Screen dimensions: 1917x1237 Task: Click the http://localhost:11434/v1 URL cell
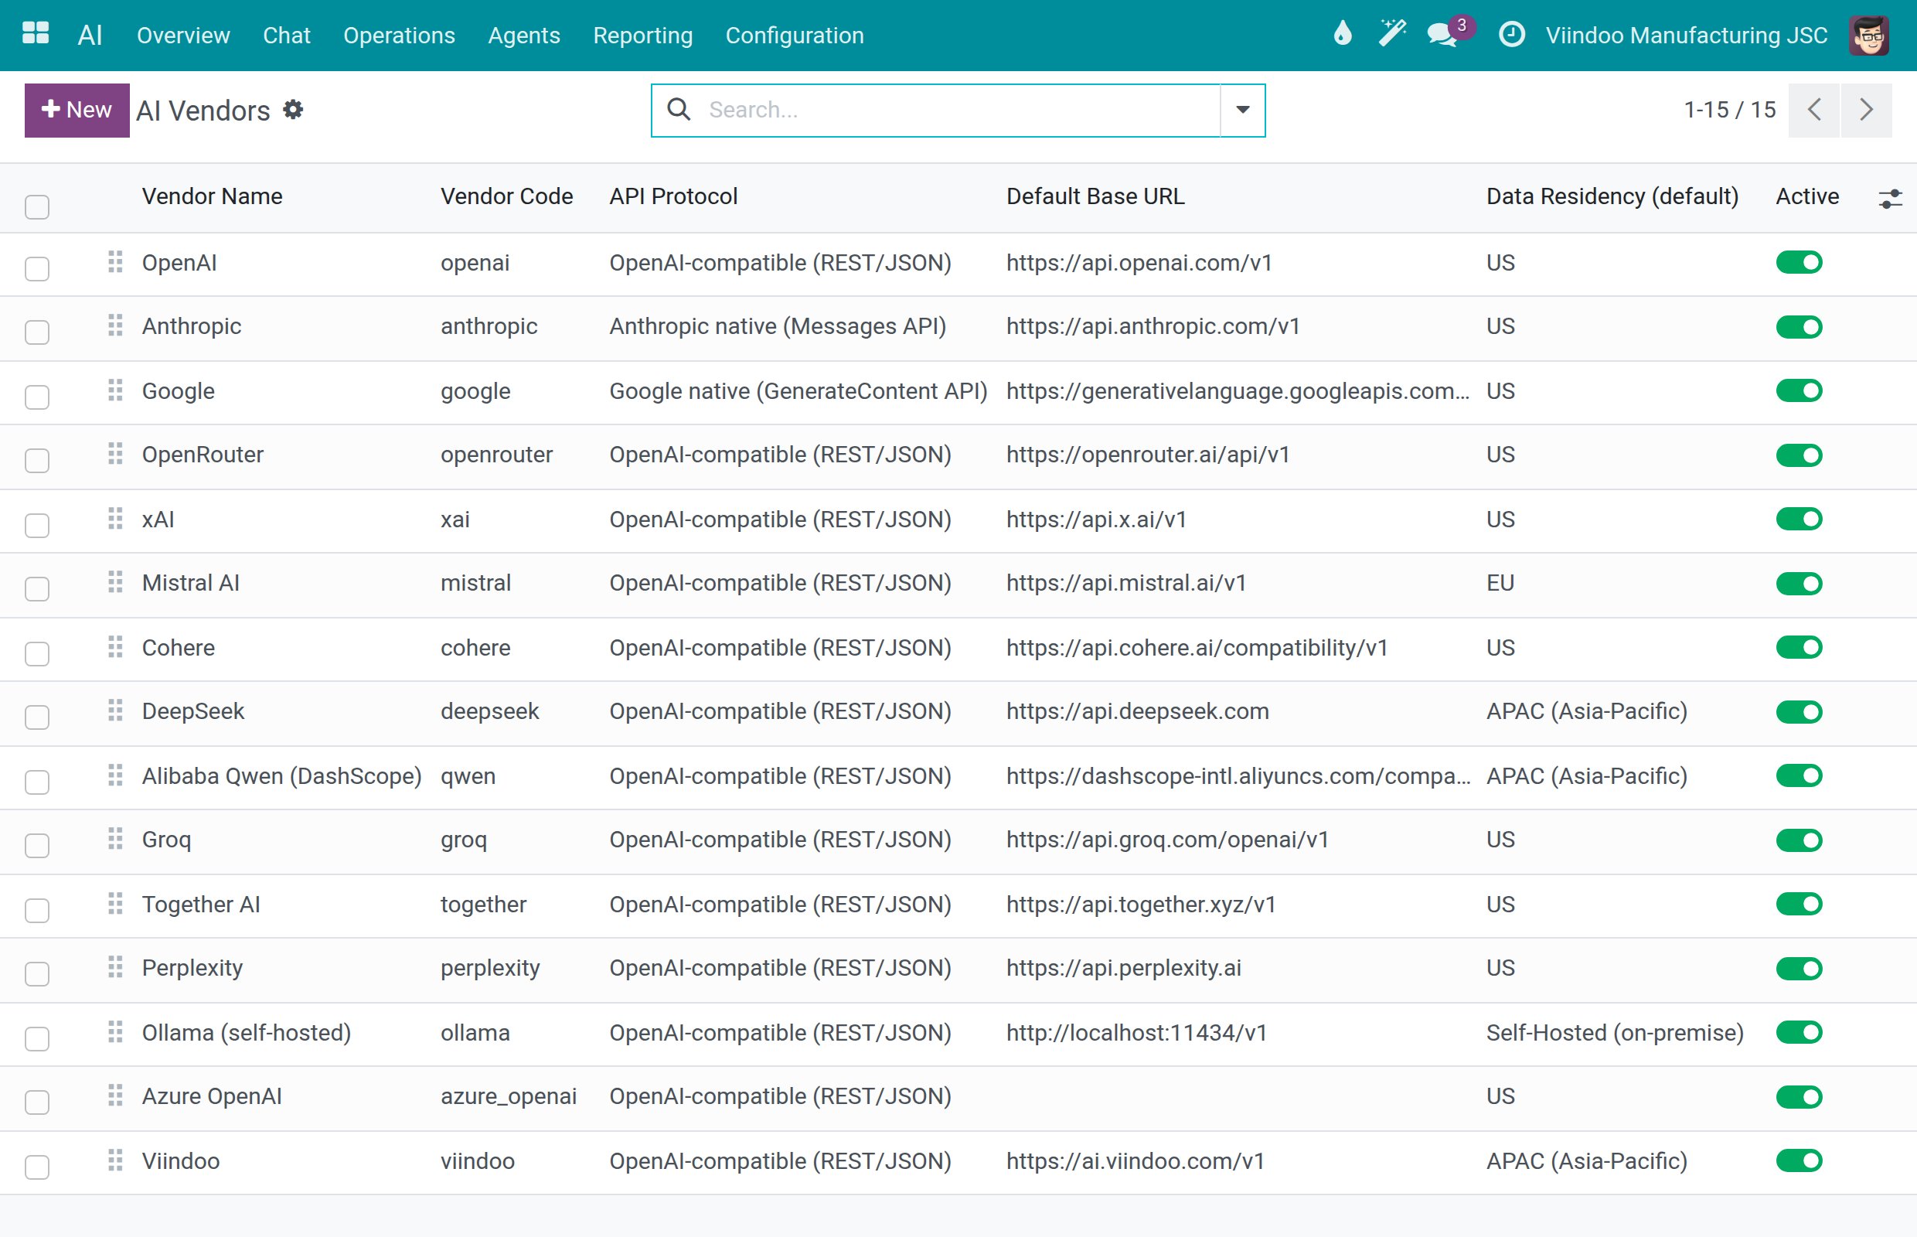1136,1032
